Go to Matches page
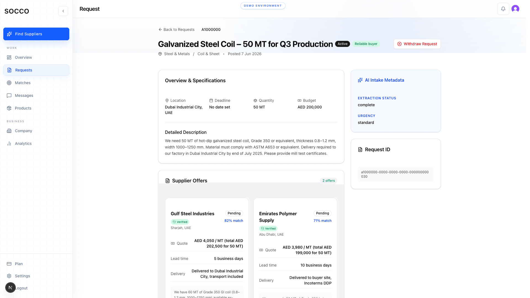530x298 pixels. [36, 83]
